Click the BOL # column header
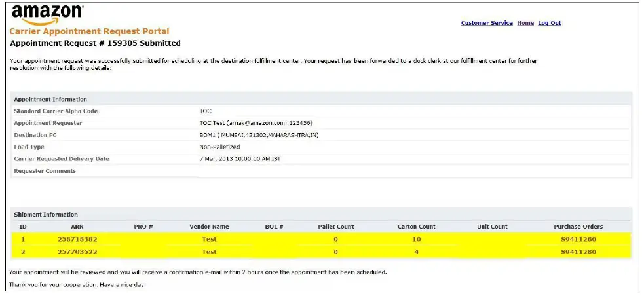This screenshot has width=644, height=296. pos(275,227)
